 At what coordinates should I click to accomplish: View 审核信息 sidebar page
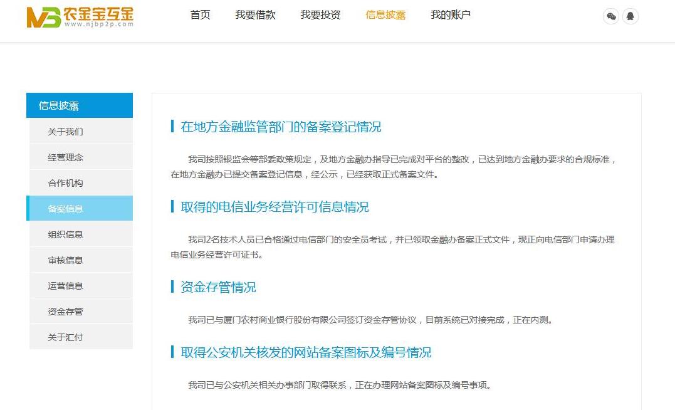[66, 260]
